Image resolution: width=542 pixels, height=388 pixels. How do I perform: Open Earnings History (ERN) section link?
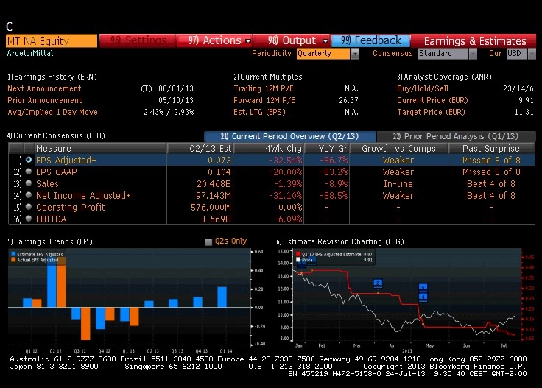click(52, 77)
